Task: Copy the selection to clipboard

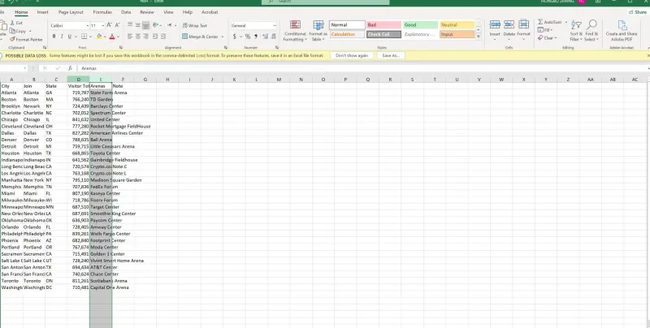Action: [18, 31]
